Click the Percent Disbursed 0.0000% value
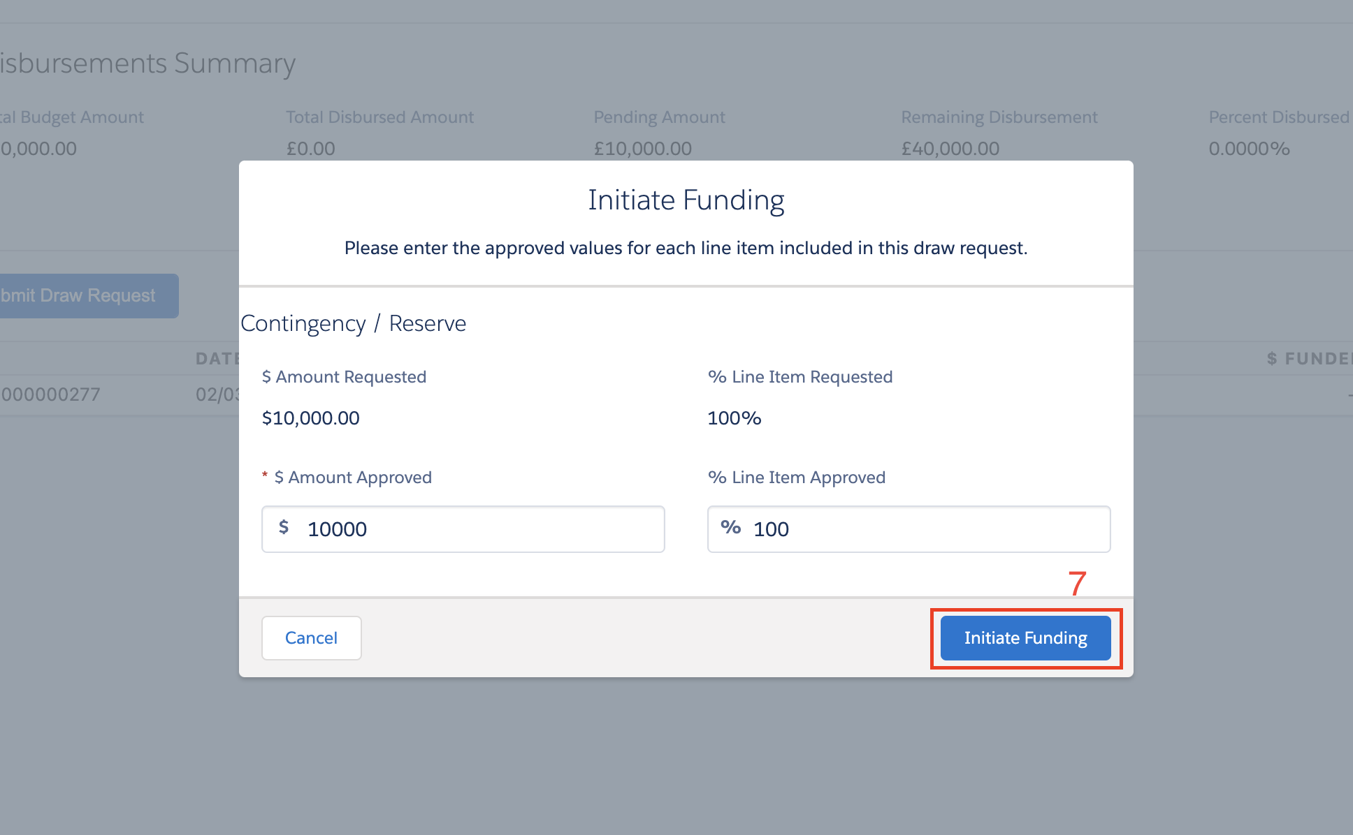Viewport: 1353px width, 835px height. pos(1249,148)
